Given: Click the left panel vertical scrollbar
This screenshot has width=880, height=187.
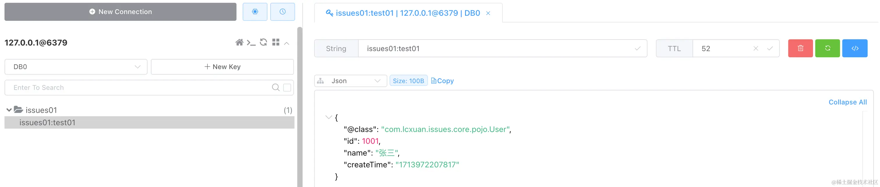Looking at the screenshot, I should (x=300, y=107).
